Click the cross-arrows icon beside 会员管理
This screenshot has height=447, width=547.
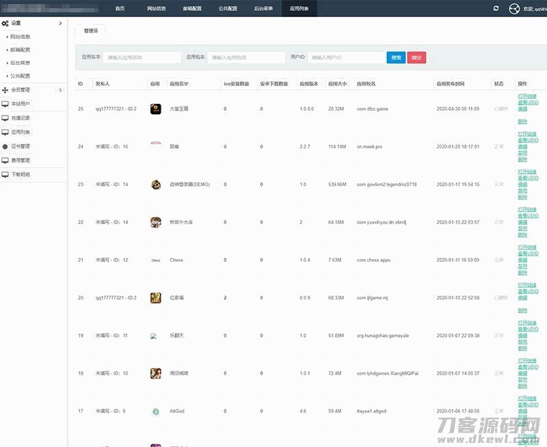click(5, 90)
